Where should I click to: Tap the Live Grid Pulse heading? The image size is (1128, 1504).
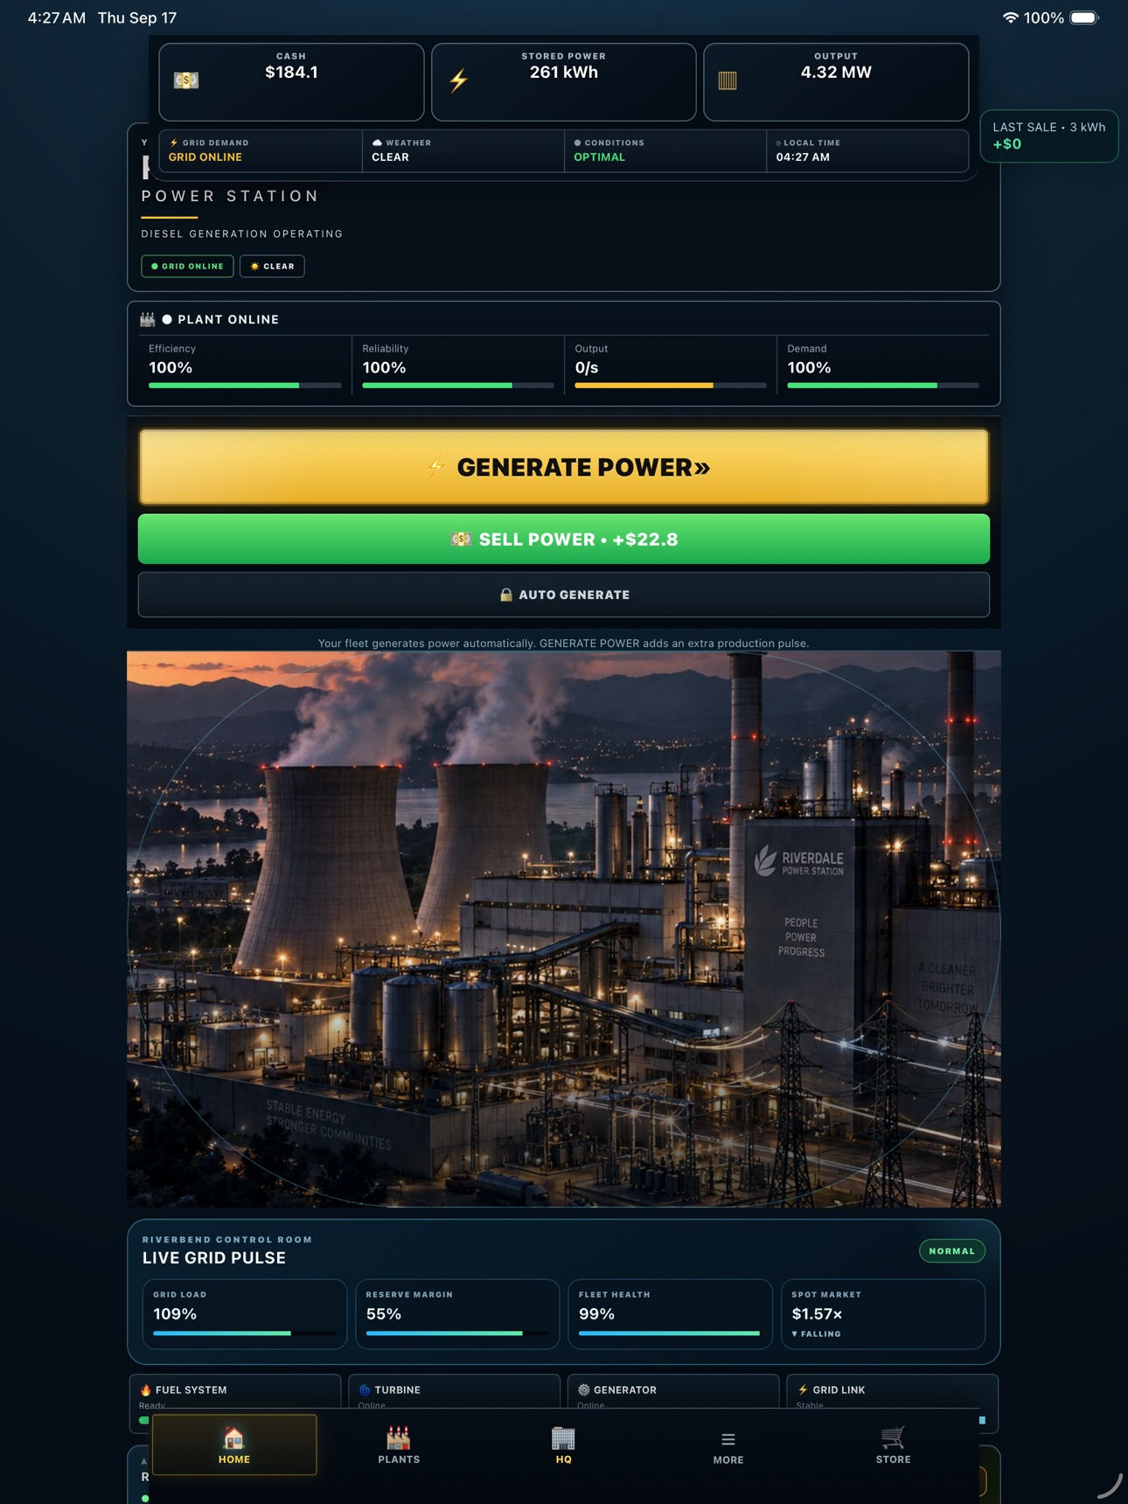[214, 1257]
